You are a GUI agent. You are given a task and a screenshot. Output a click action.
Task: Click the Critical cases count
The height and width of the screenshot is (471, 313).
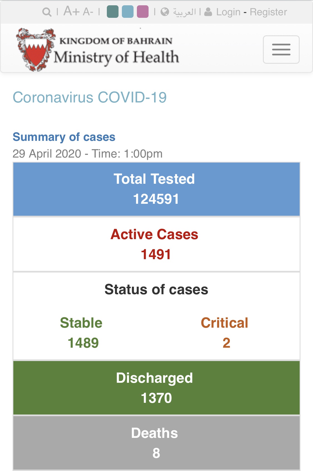click(x=226, y=343)
